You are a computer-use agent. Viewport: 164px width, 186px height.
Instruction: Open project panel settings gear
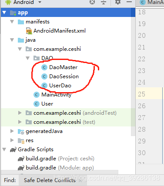coord(118,2)
